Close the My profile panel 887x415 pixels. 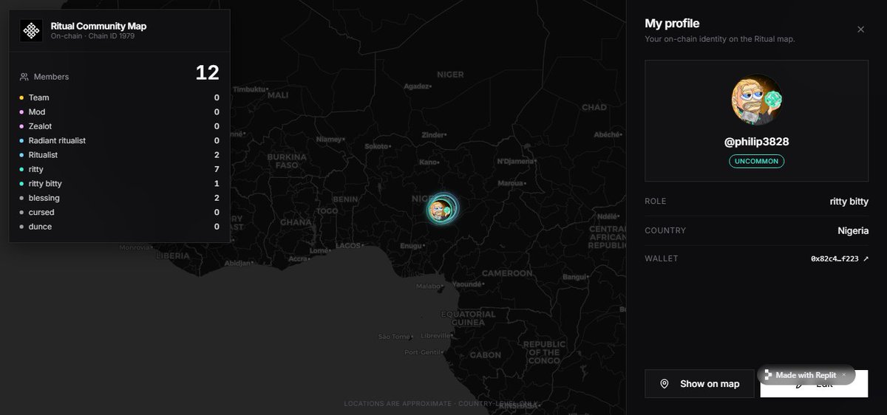(x=860, y=30)
